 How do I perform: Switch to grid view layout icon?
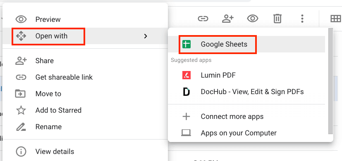[336, 19]
